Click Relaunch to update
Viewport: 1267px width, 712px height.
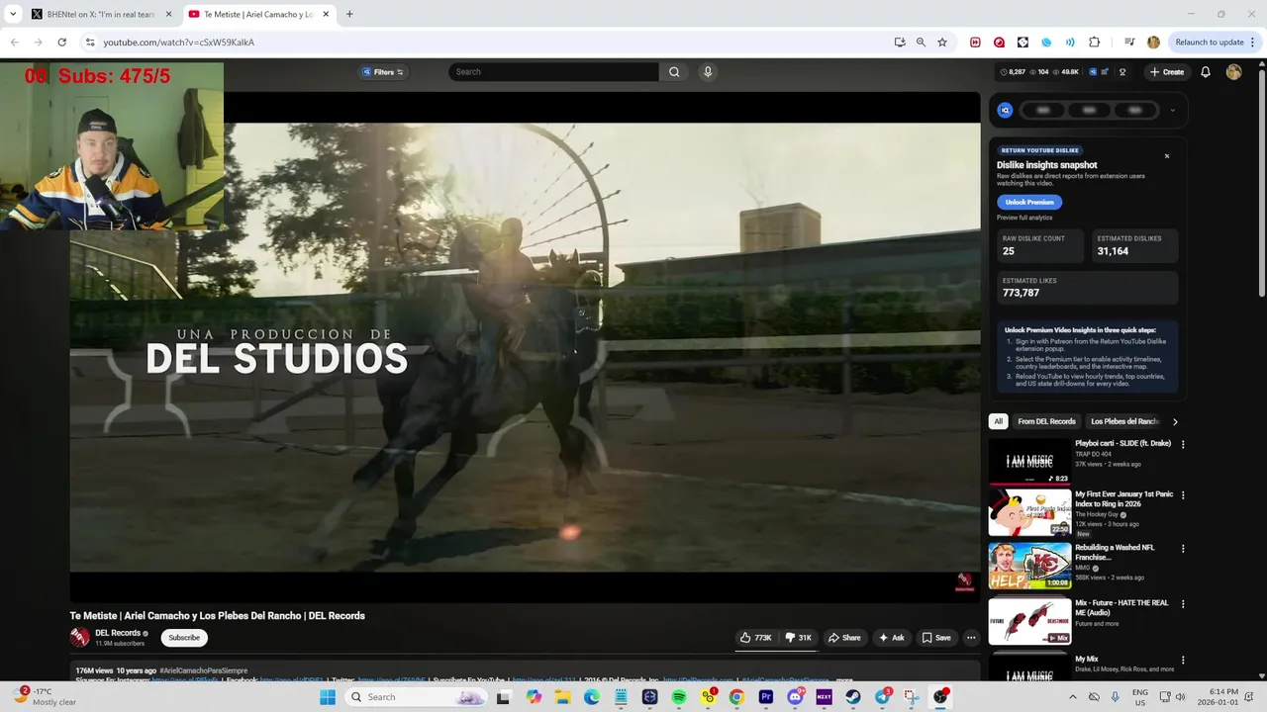1210,43
